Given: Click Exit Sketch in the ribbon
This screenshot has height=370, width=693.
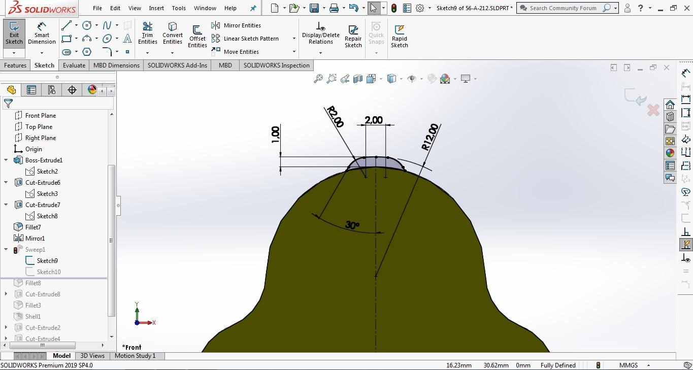Looking at the screenshot, I should pyautogui.click(x=14, y=33).
